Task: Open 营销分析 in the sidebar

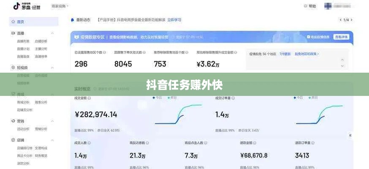Action: 41,129
